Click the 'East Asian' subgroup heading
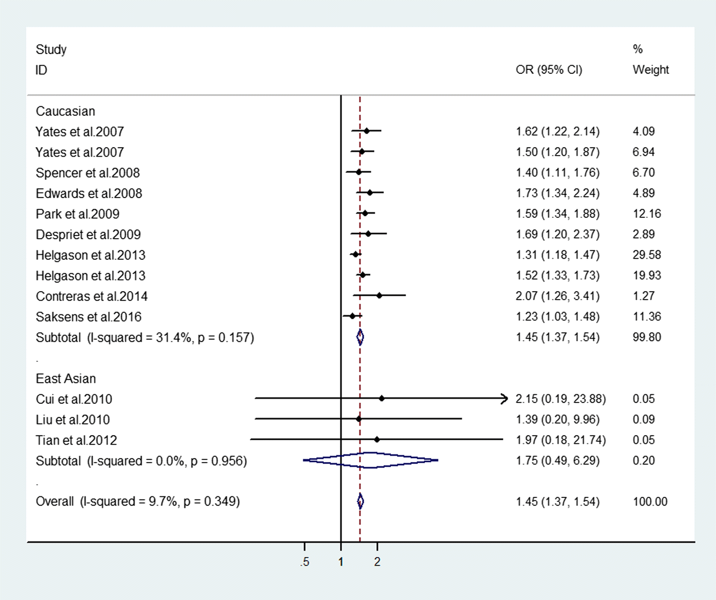This screenshot has height=600, width=716. (66, 379)
